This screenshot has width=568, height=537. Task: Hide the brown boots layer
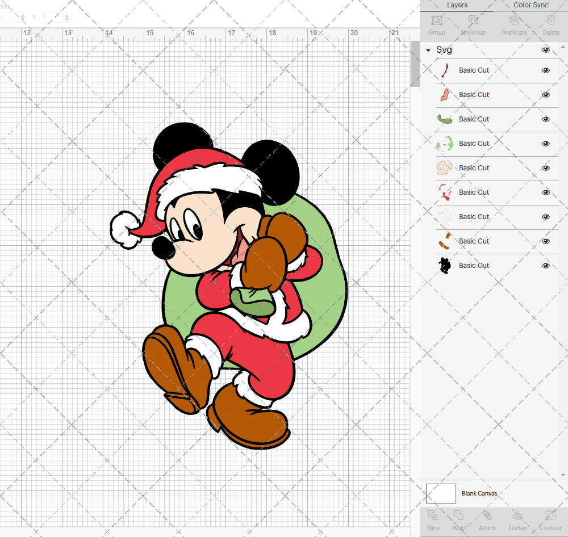pos(545,241)
